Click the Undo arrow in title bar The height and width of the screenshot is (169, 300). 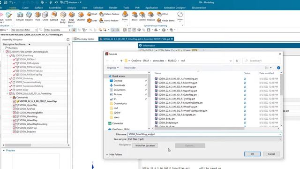(x=11, y=2)
